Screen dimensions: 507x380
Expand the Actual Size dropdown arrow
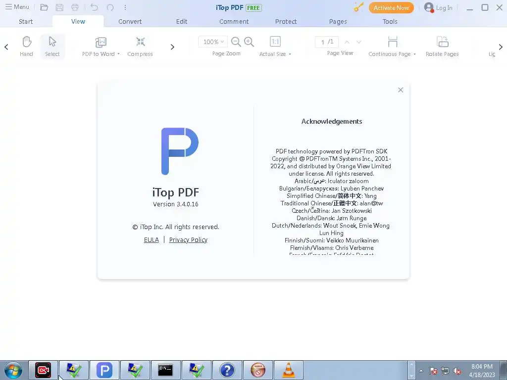290,54
